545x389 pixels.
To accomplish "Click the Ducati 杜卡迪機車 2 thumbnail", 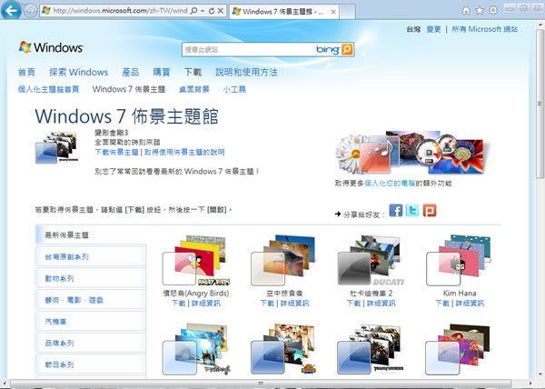I will coord(371,260).
